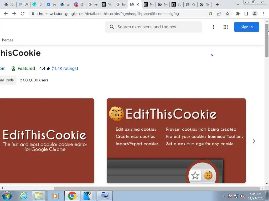Click the Developer Tools category chip

[8, 80]
